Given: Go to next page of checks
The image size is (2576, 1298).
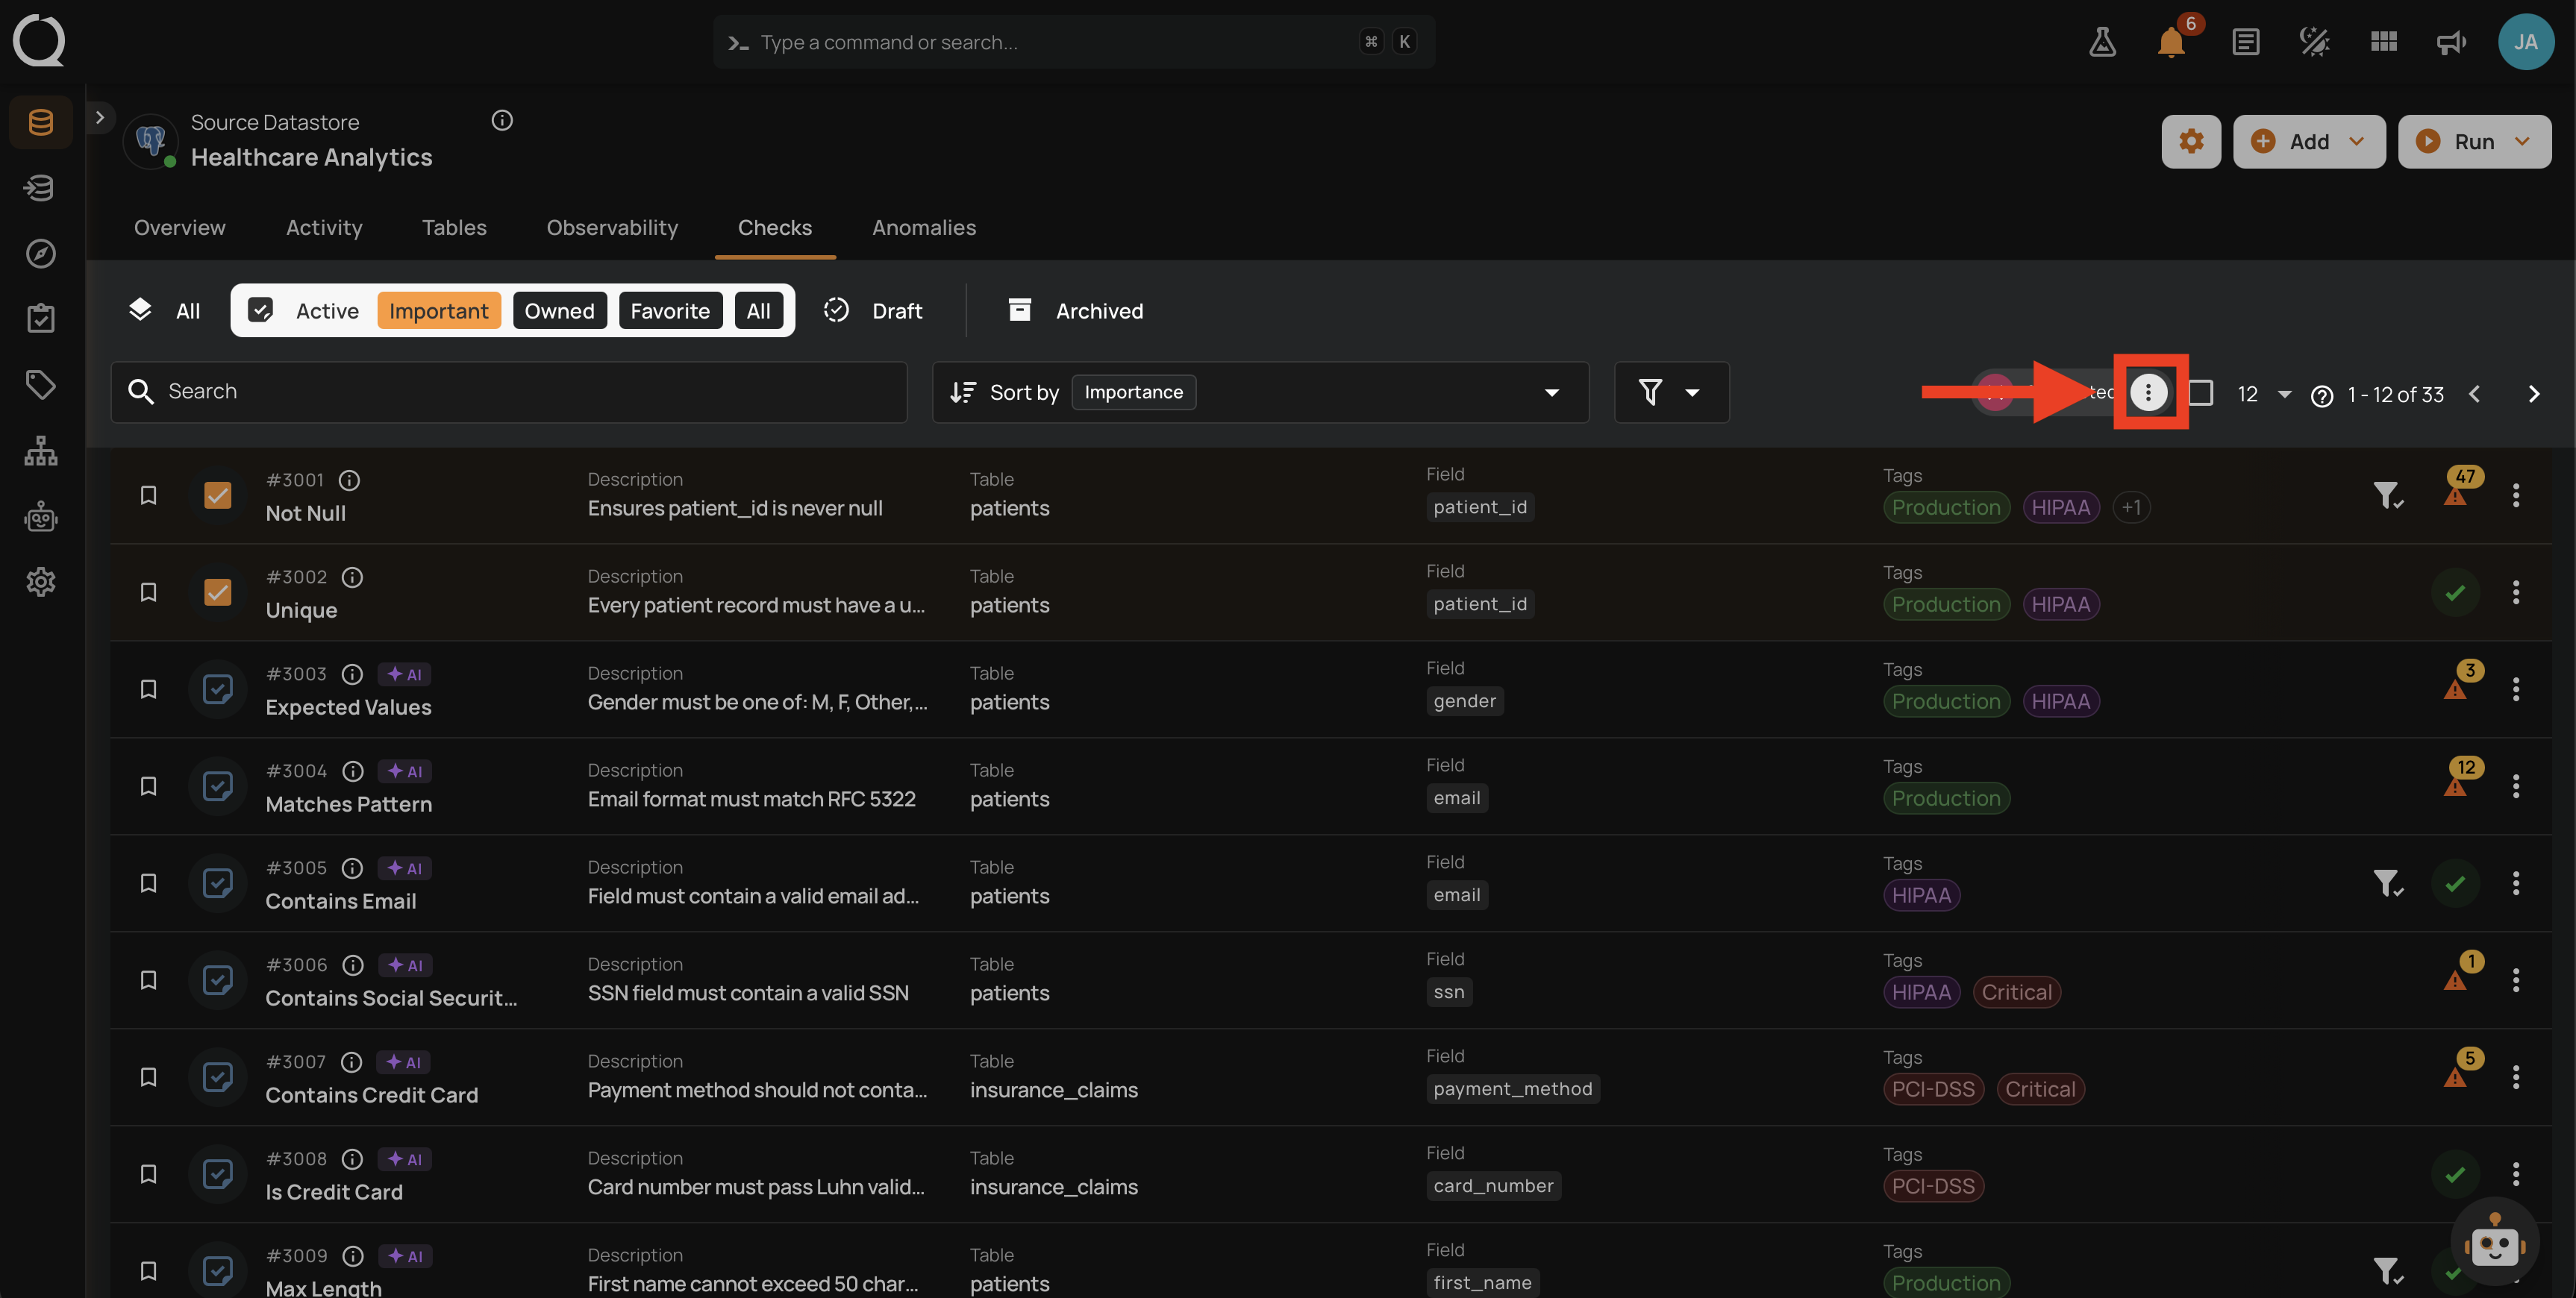Looking at the screenshot, I should (2533, 394).
